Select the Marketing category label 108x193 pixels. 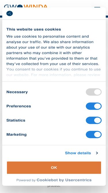tap(16, 135)
